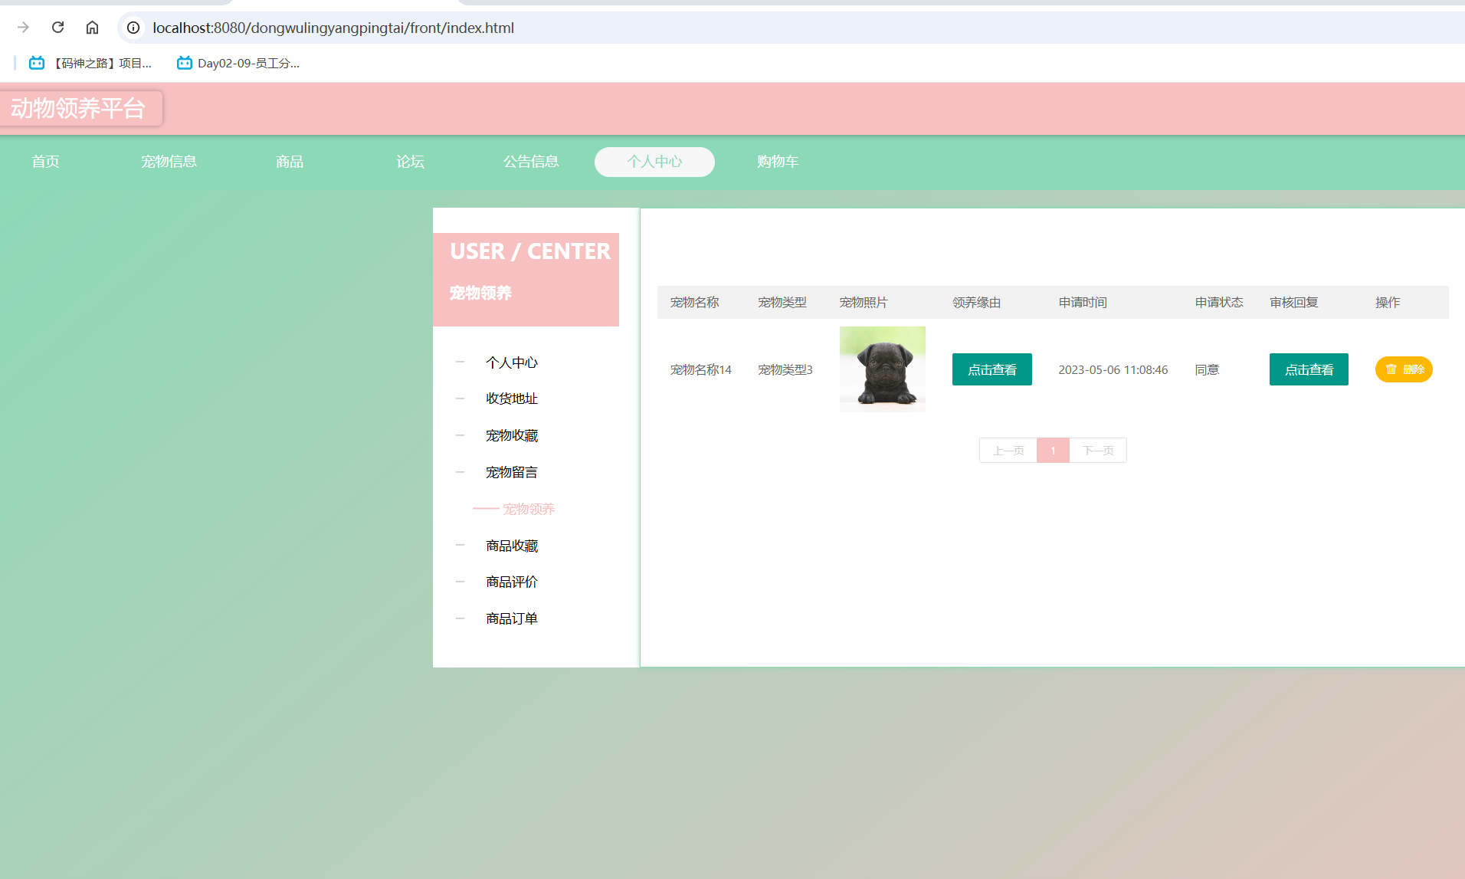View site information icon in address bar
This screenshot has height=879, width=1465.
[133, 28]
